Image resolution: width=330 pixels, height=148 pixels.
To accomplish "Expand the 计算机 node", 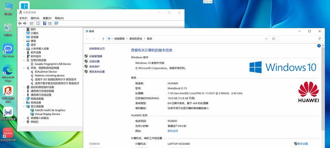I will coord(24,33).
